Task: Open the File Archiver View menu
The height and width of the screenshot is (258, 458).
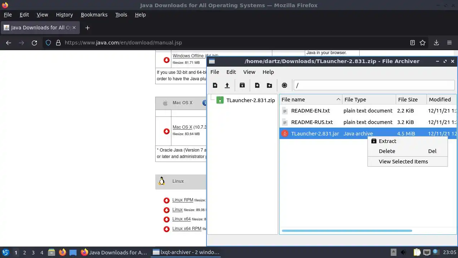Action: pos(249,72)
